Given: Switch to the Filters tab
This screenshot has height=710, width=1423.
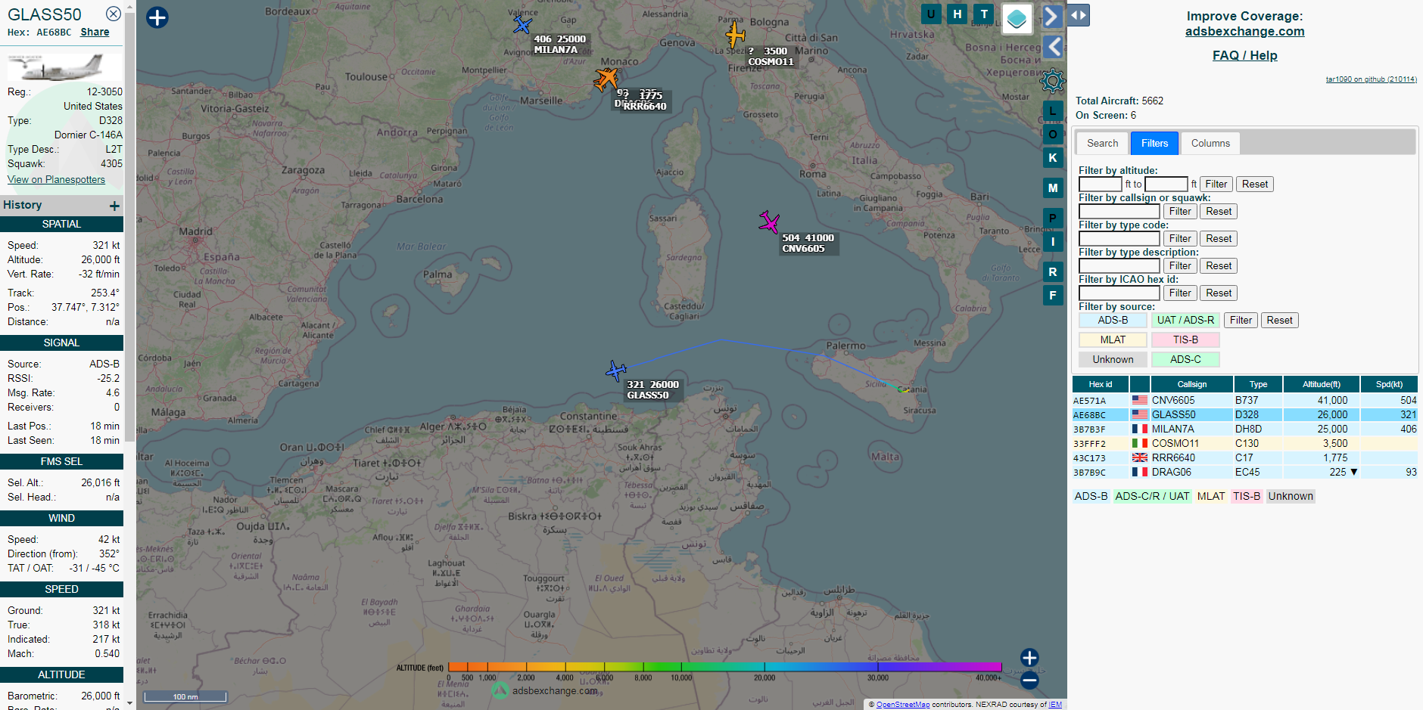Looking at the screenshot, I should tap(1154, 143).
